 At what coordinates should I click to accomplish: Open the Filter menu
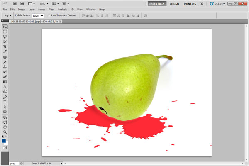[x=51, y=9]
